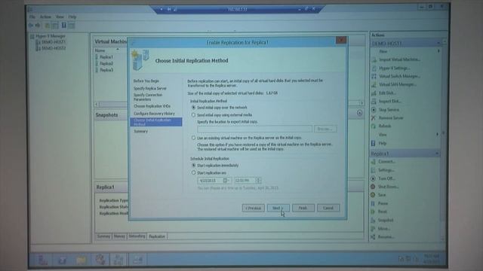Select Start replication on scheduled date option
The height and width of the screenshot is (271, 483).
pyautogui.click(x=193, y=173)
